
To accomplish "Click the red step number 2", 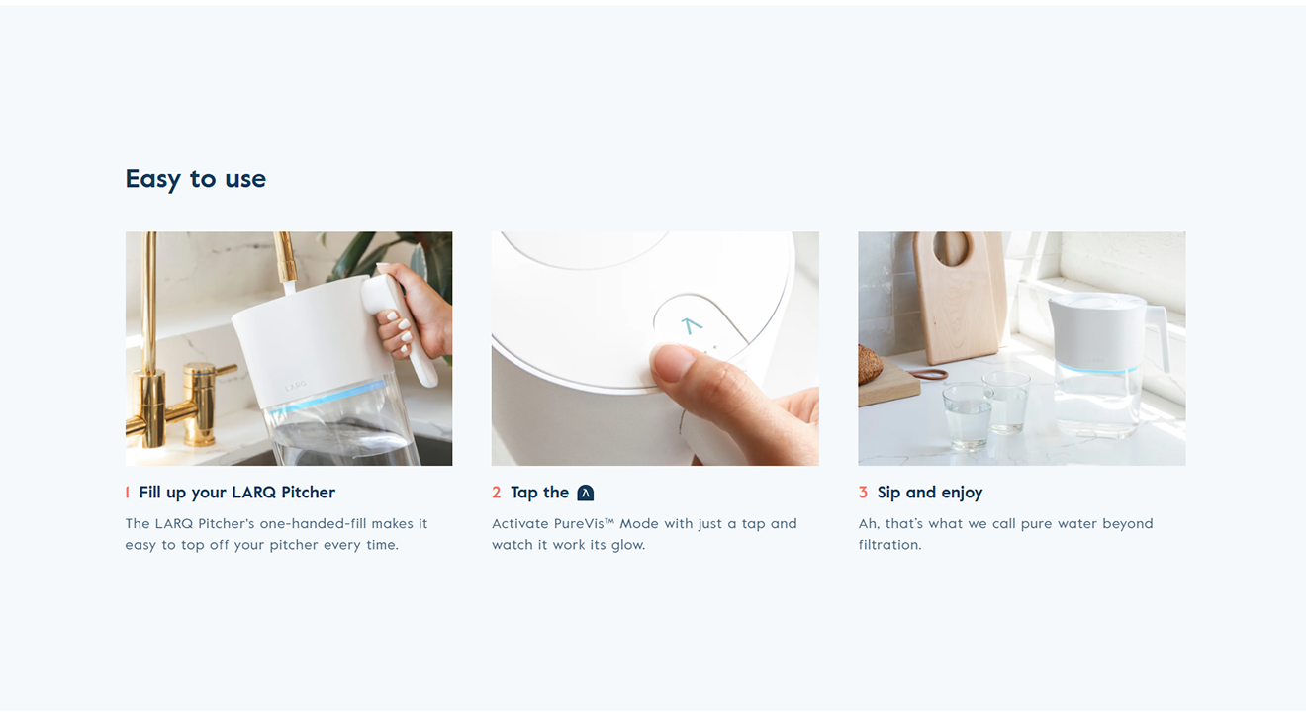I will pos(497,493).
